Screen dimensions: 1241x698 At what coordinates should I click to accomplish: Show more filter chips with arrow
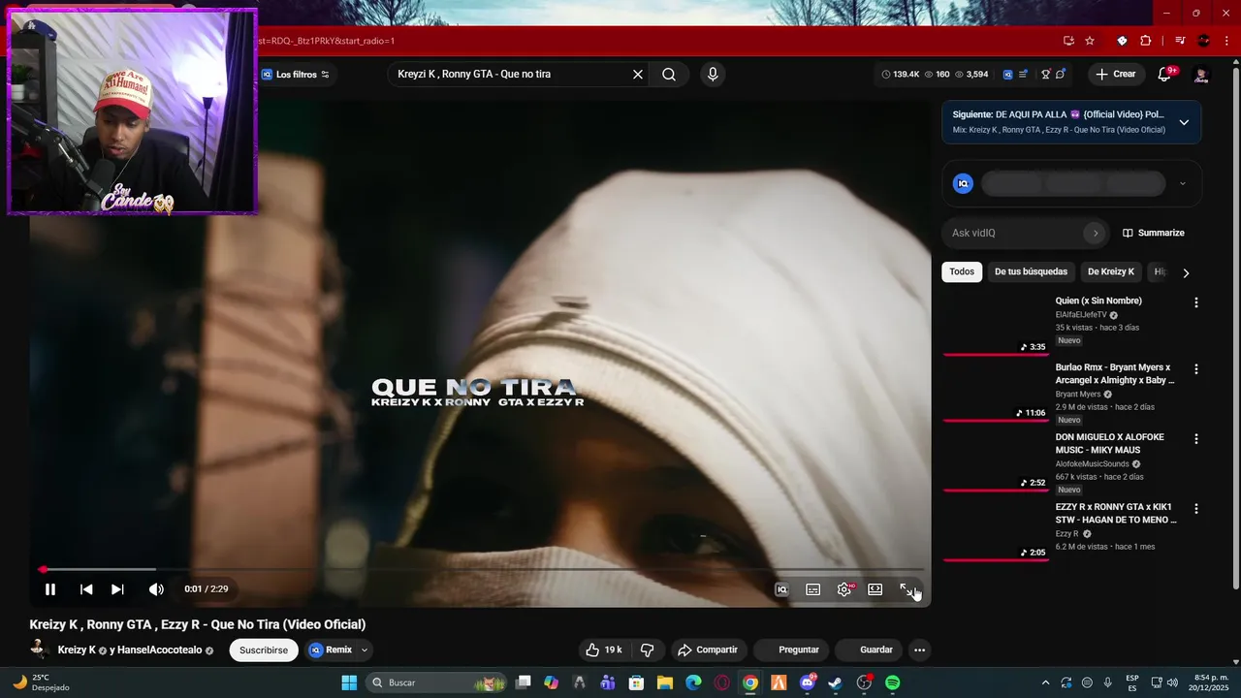[1186, 273]
